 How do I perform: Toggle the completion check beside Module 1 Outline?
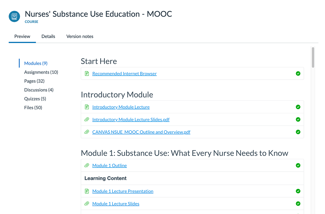(298, 165)
